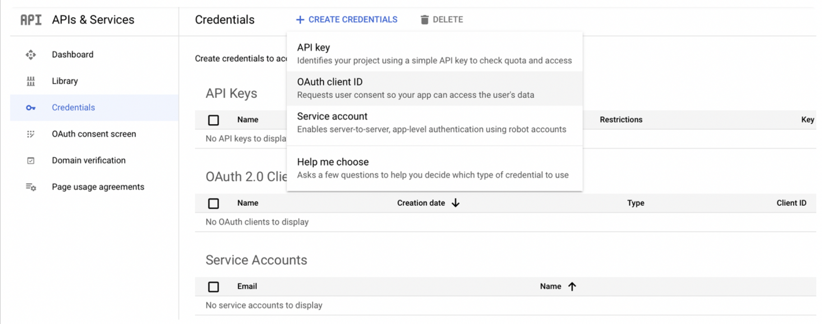Click the OAuth consent screen icon
This screenshot has width=822, height=324.
31,134
